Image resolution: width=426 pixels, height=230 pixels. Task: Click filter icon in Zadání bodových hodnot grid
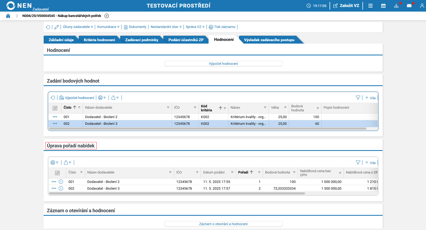tap(358, 98)
